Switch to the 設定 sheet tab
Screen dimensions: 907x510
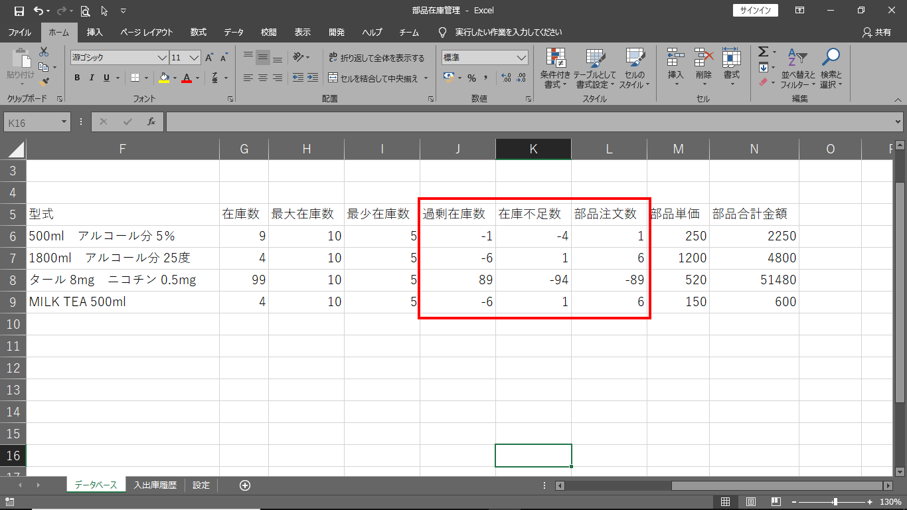coord(201,485)
